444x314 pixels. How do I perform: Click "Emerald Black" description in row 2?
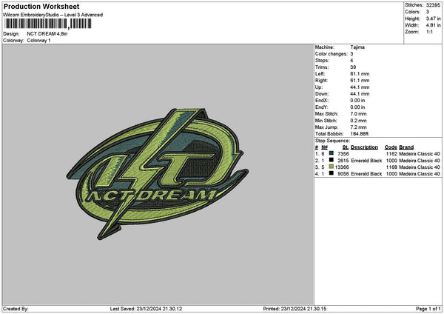pos(366,161)
